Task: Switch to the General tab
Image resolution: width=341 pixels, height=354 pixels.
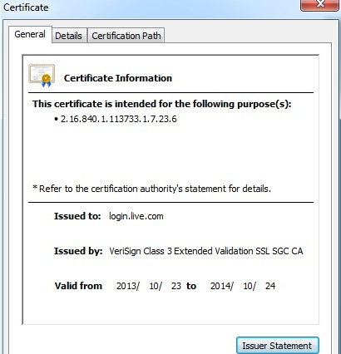Action: click(x=30, y=34)
